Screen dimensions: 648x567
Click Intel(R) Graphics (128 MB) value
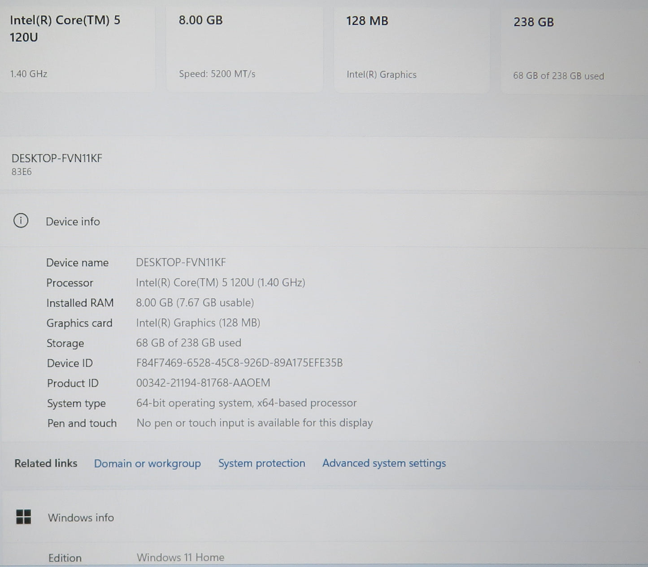(198, 323)
